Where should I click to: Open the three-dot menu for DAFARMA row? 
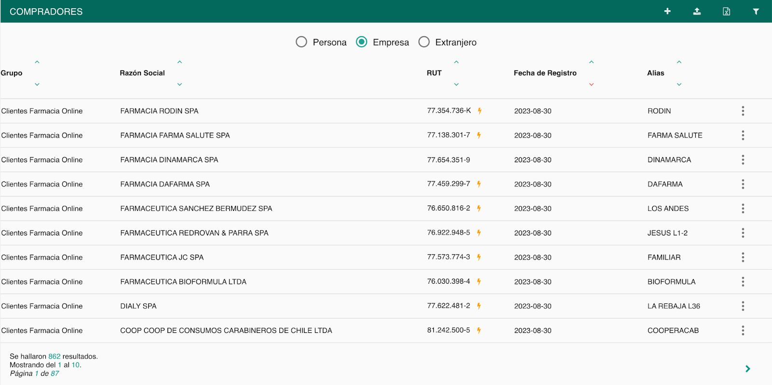point(743,184)
